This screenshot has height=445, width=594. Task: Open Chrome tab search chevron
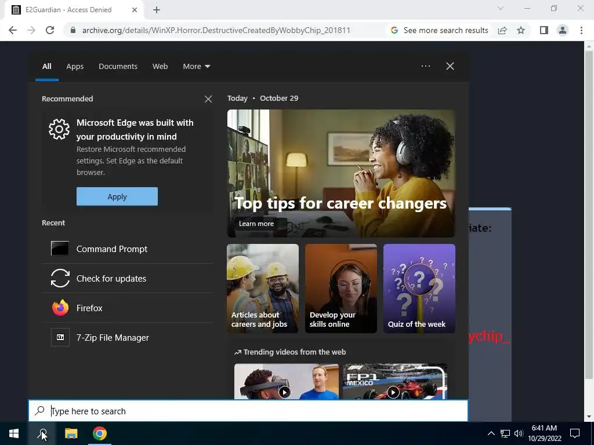pos(501,8)
